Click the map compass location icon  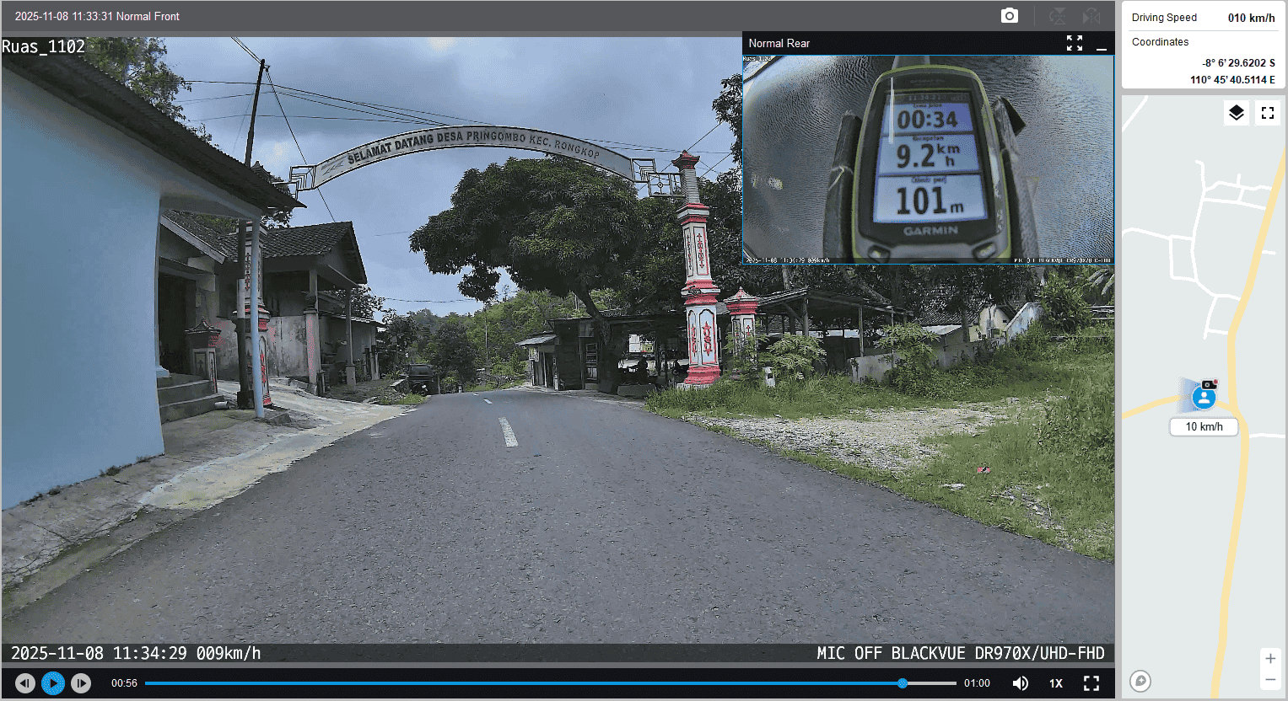(x=1140, y=681)
